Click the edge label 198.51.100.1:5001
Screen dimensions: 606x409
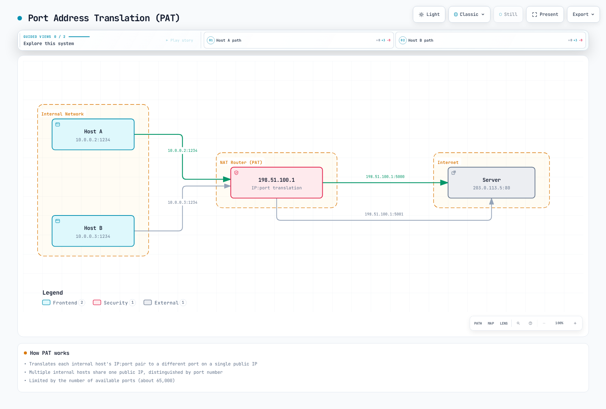pos(384,214)
